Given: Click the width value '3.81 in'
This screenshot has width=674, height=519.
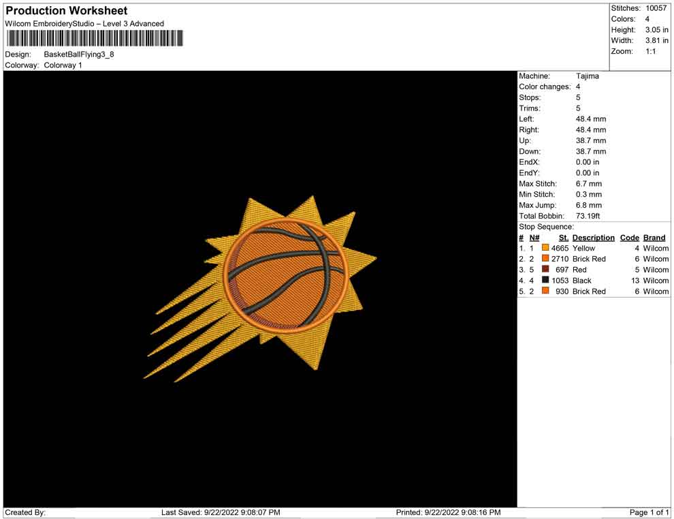Looking at the screenshot, I should [x=656, y=40].
